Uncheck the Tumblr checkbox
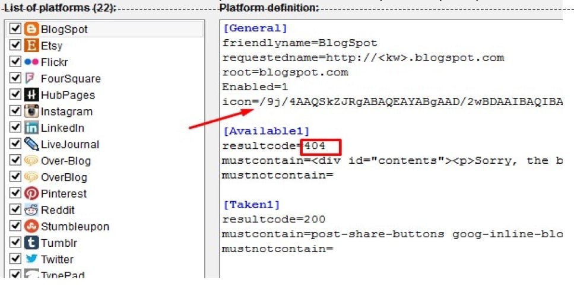This screenshot has height=299, width=574. click(15, 242)
